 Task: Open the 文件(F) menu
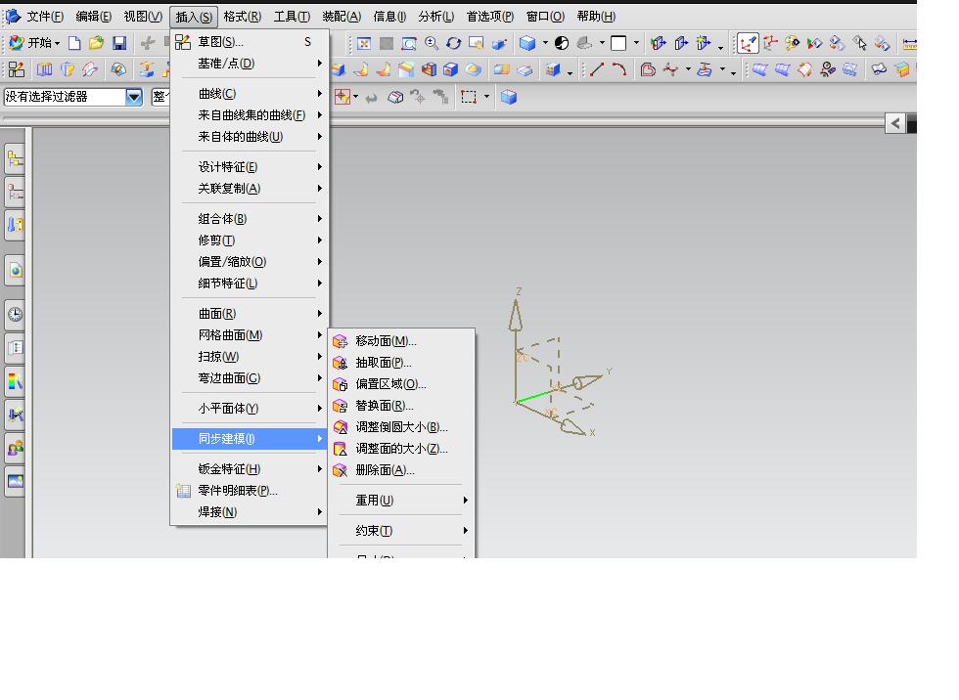pyautogui.click(x=45, y=17)
